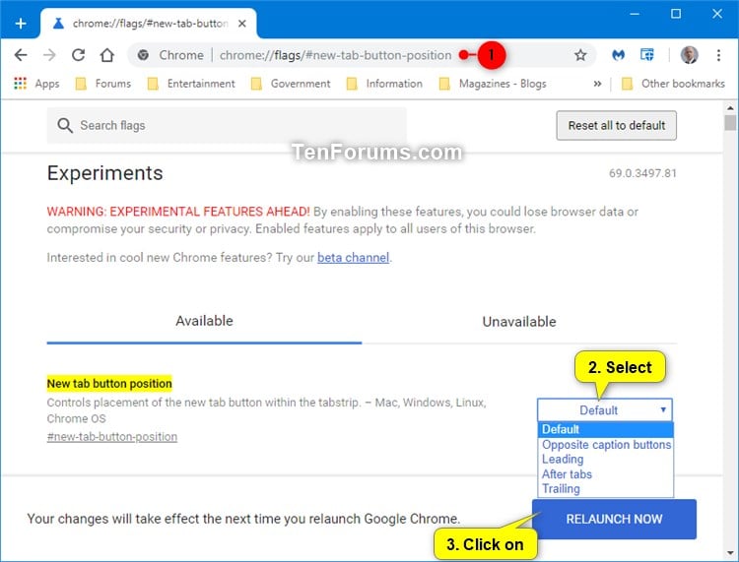Click the Search flags field
The height and width of the screenshot is (562, 739).
point(227,125)
